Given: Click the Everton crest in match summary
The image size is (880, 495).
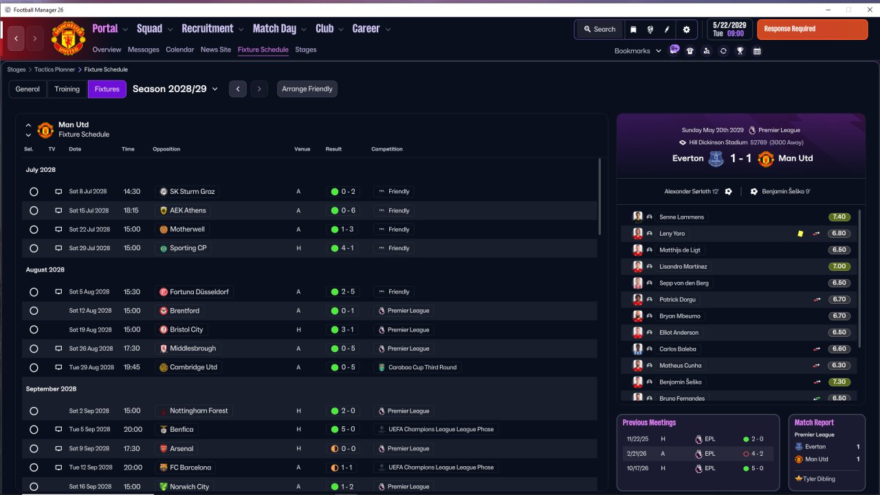Looking at the screenshot, I should pos(716,158).
